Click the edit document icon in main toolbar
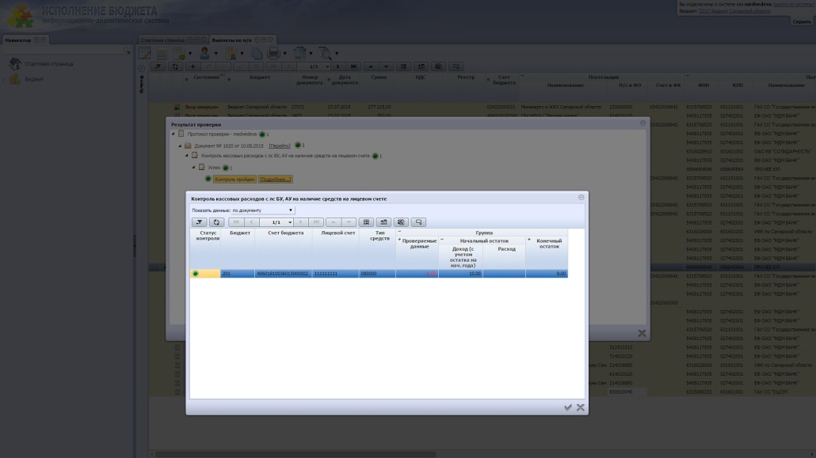Screen dimensions: 816x458 pos(145,53)
